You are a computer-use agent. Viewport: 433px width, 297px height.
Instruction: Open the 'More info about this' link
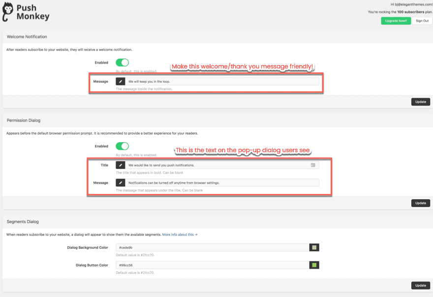pos(178,234)
